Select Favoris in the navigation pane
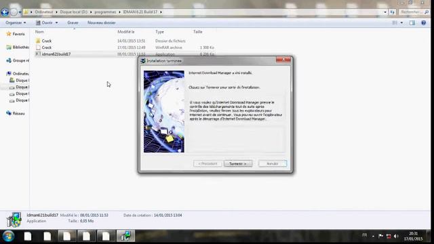 18,34
